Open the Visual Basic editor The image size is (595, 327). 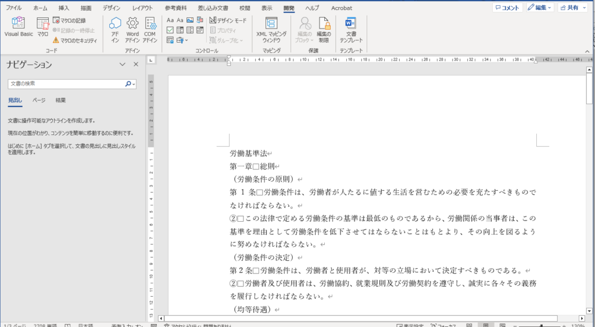click(x=19, y=27)
